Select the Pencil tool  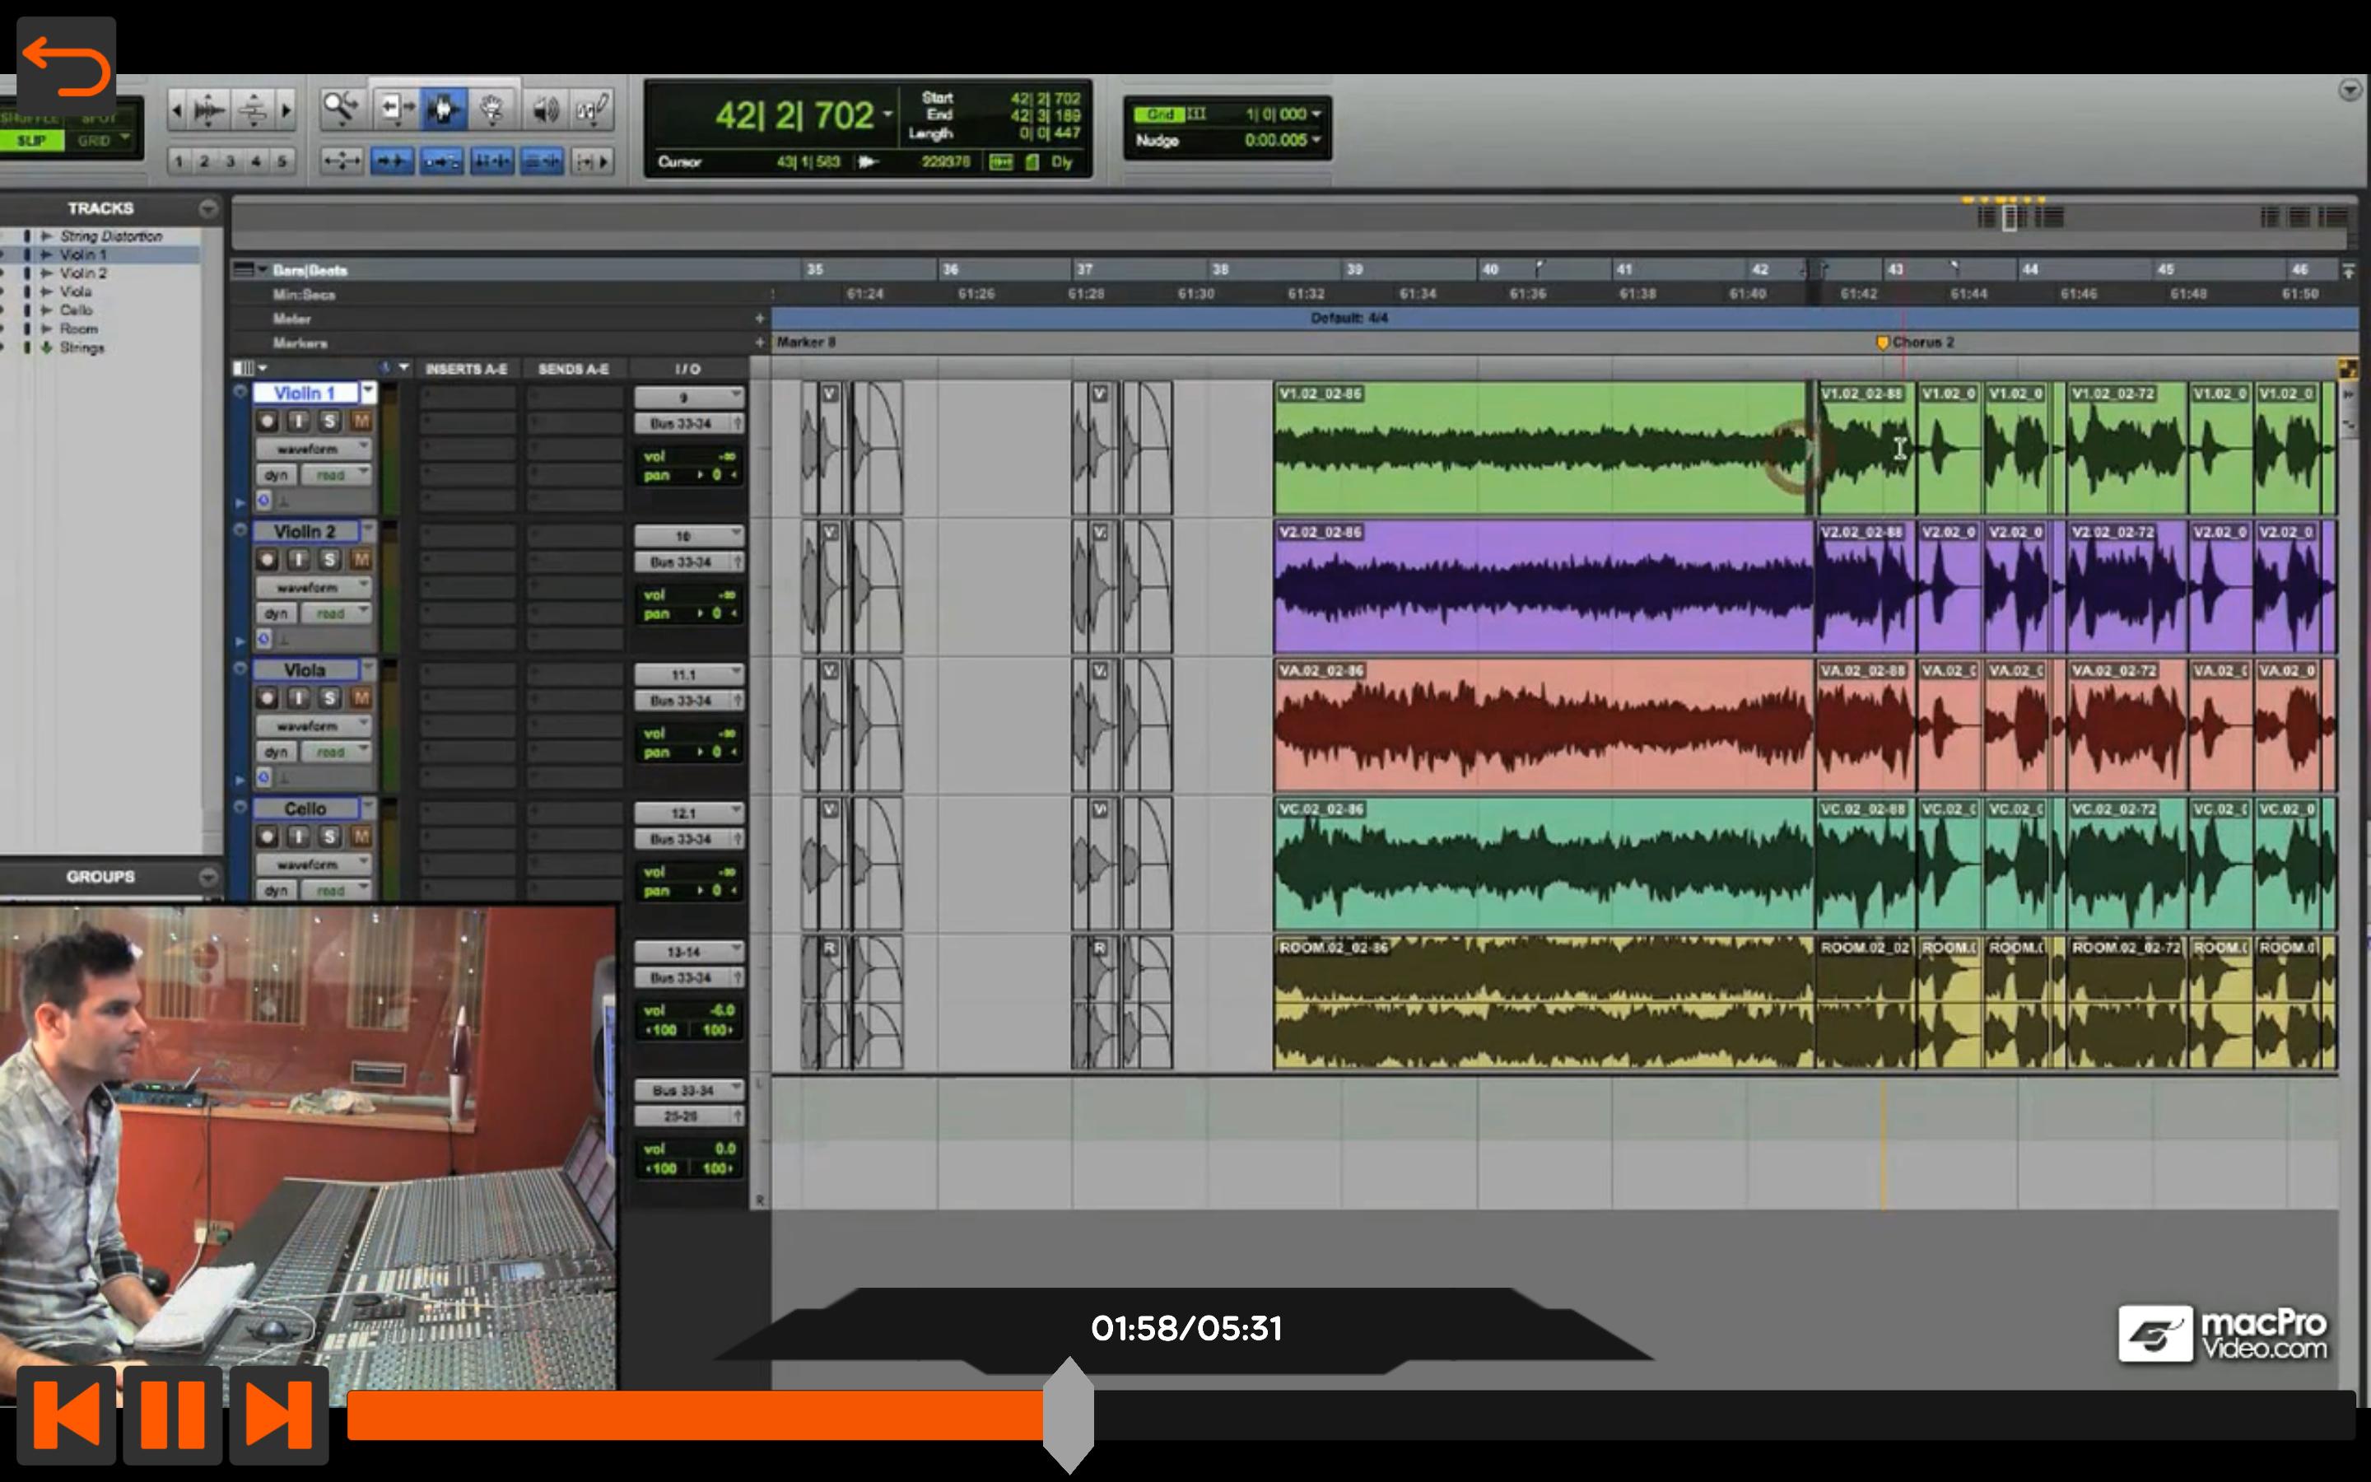[x=593, y=108]
